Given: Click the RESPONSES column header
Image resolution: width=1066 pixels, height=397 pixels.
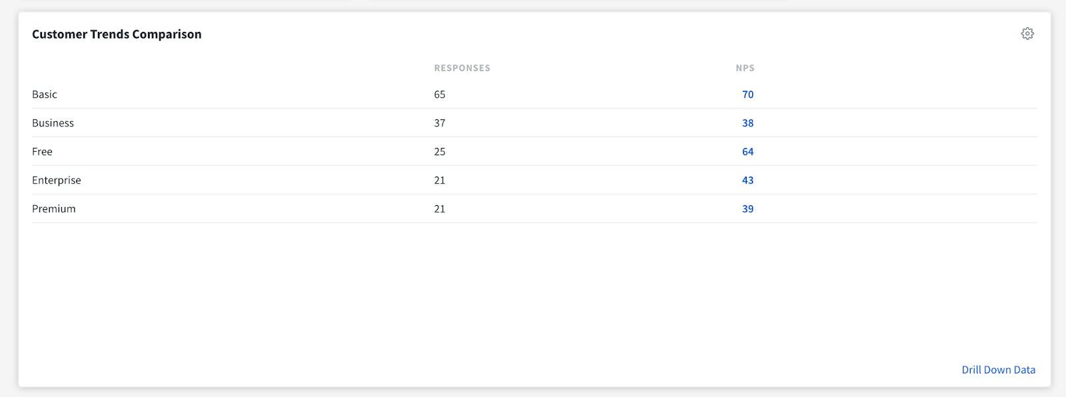Looking at the screenshot, I should click(x=462, y=68).
